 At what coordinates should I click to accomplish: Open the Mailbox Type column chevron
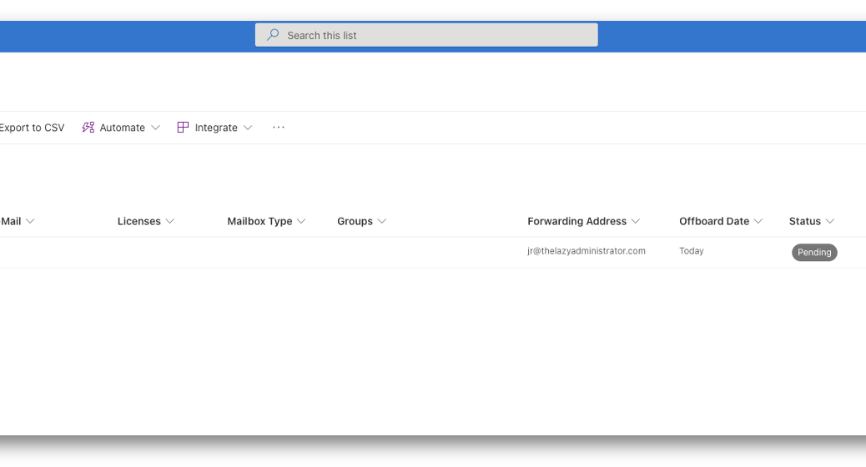(301, 221)
